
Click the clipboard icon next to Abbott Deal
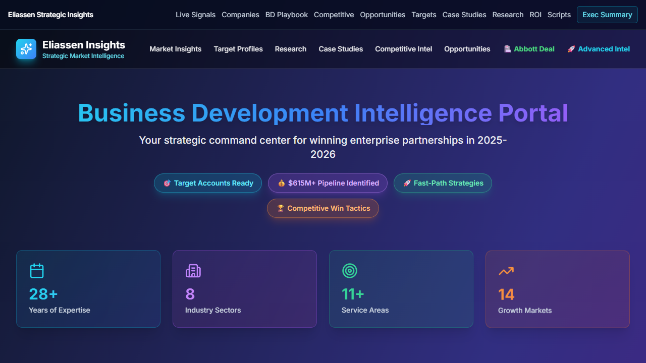coord(507,49)
